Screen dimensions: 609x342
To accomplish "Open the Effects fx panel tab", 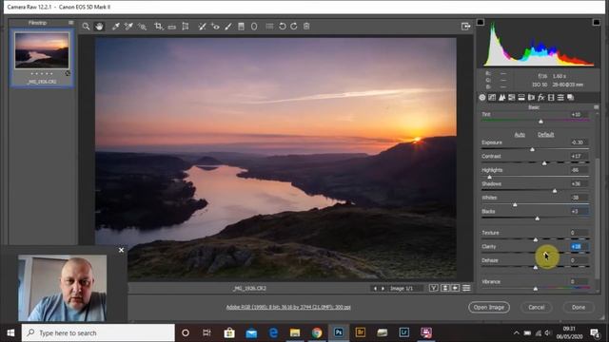I will coord(541,98).
